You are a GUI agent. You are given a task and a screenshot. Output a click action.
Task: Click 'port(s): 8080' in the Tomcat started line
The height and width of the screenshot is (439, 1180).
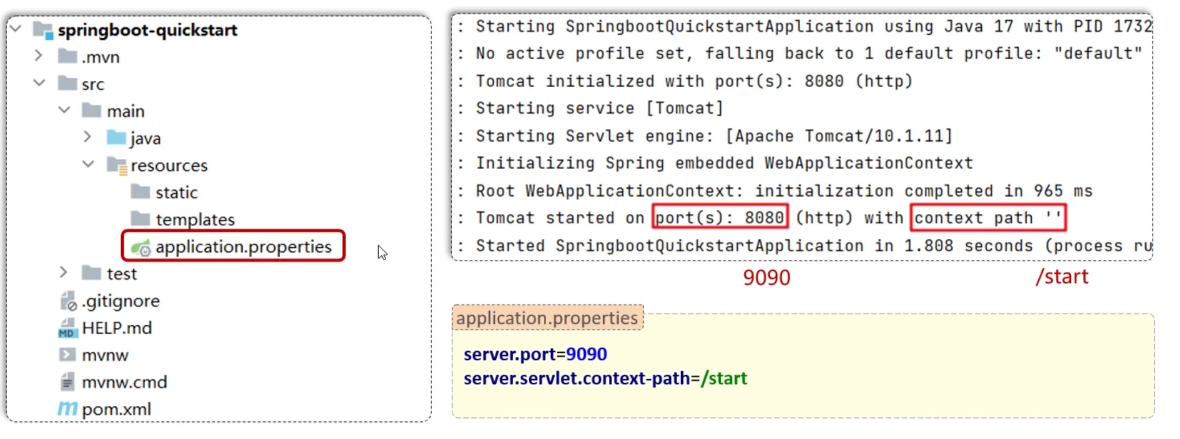coord(720,217)
